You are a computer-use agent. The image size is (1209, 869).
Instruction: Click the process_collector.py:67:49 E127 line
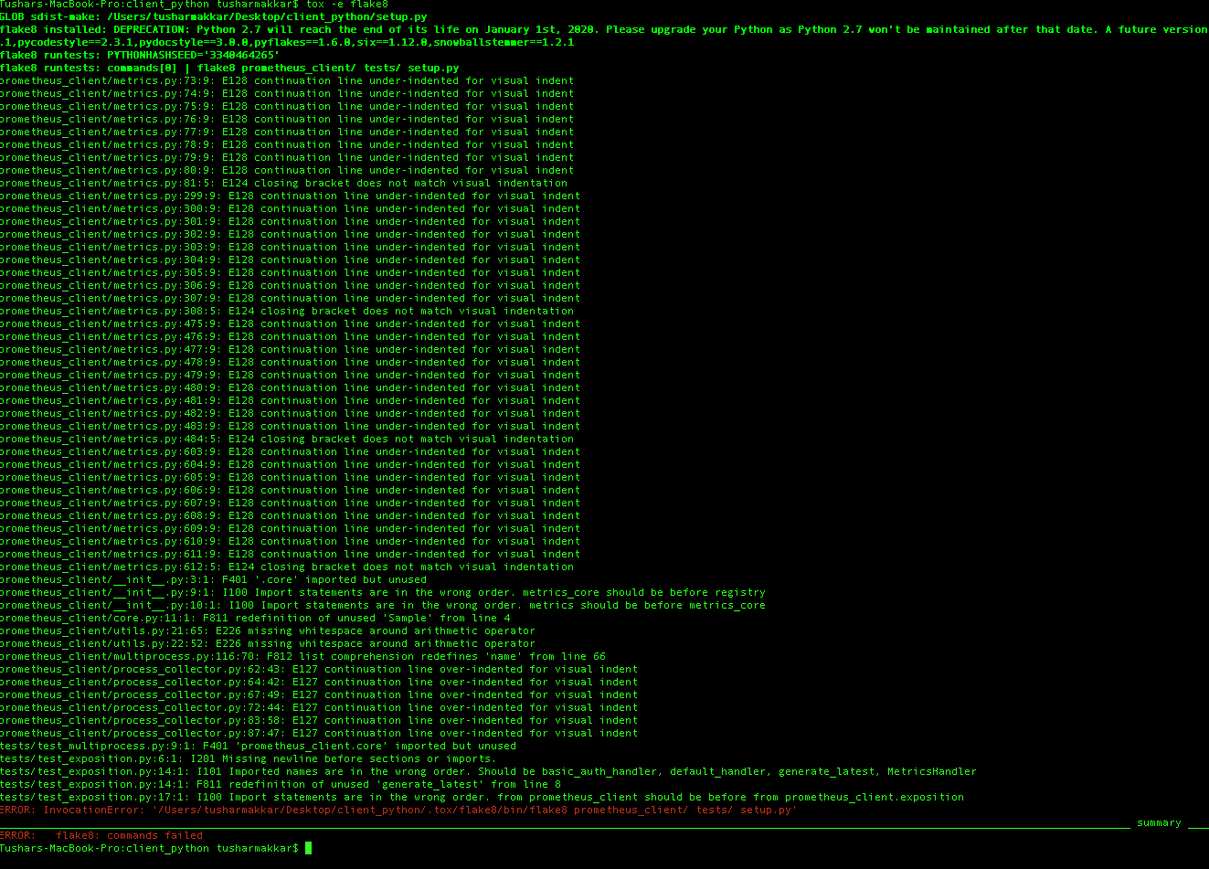319,695
